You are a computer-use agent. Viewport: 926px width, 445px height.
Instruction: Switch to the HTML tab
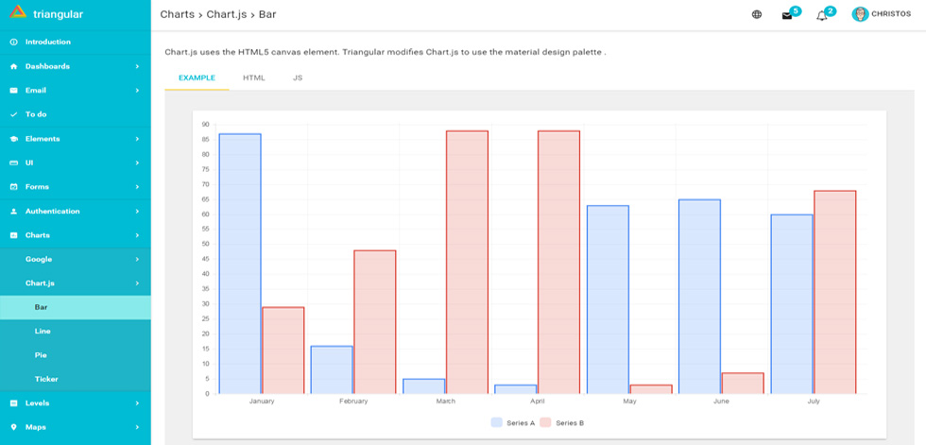254,77
